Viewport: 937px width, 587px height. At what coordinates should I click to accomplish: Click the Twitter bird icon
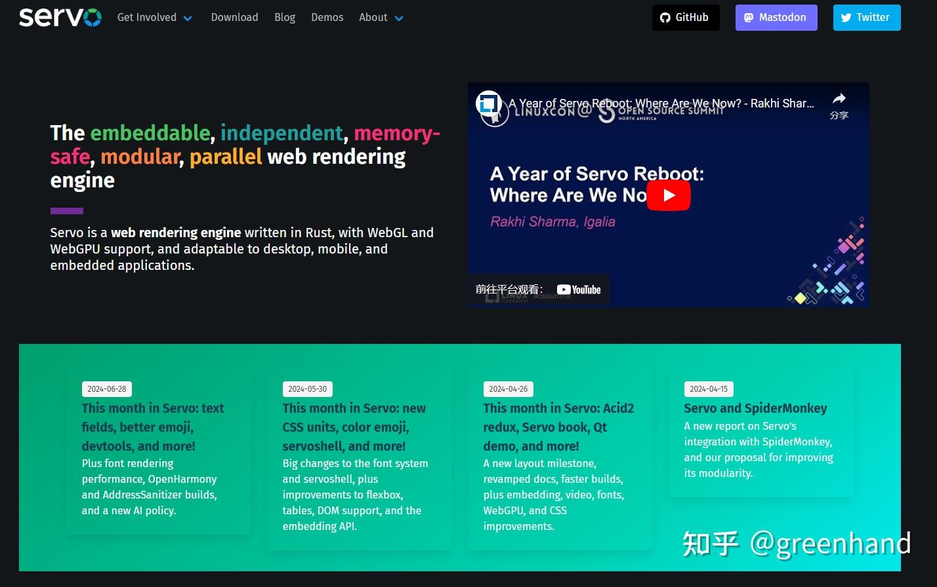846,18
